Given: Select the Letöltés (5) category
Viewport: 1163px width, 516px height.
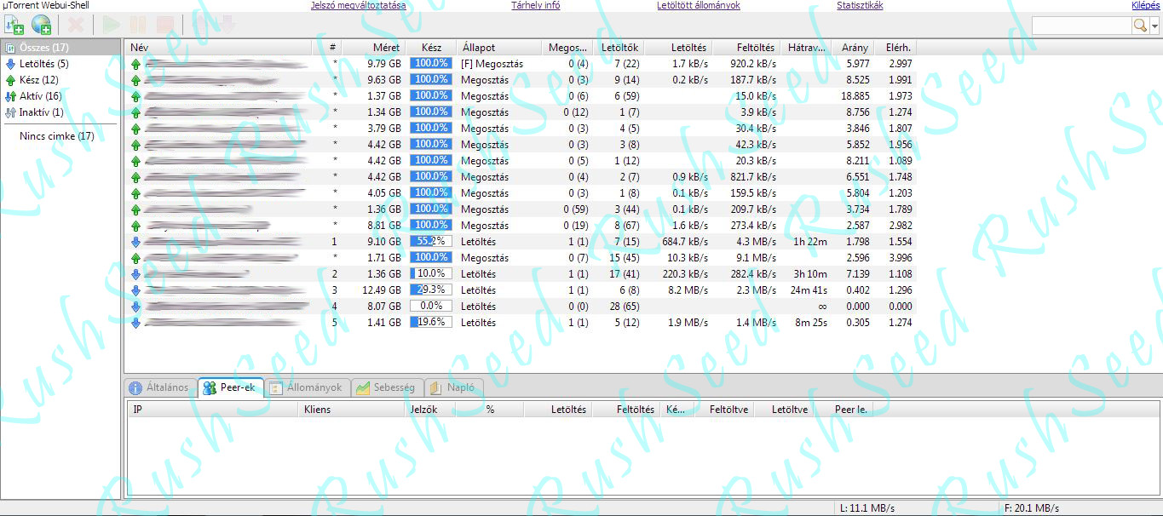Looking at the screenshot, I should pyautogui.click(x=43, y=64).
